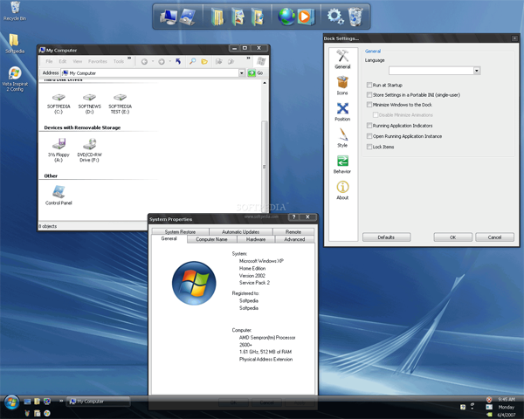Expand the hidden menu items chevron after Tools
The height and width of the screenshot is (419, 524).
130,60
